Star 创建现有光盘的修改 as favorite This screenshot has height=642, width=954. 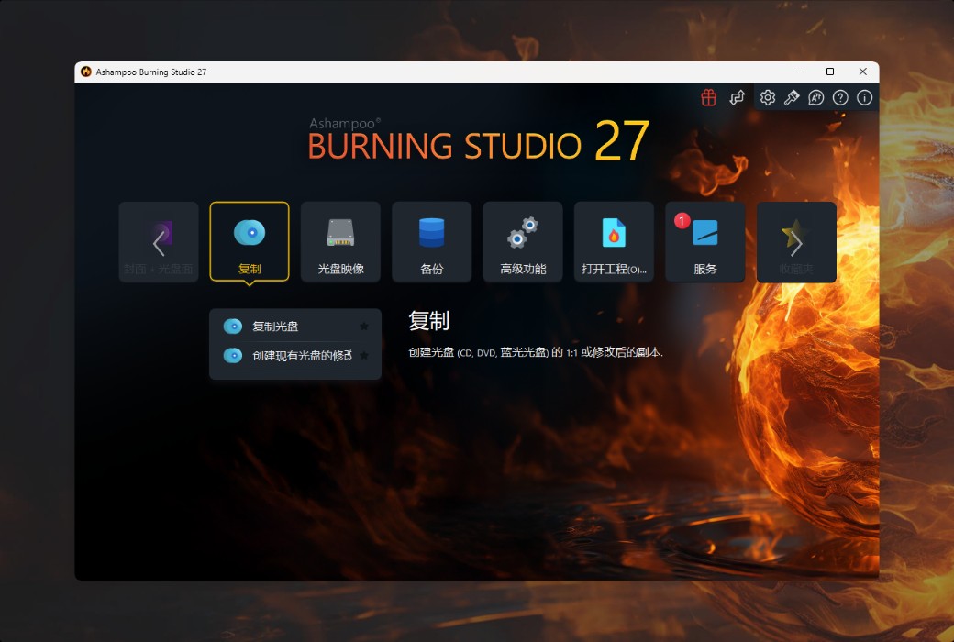tap(364, 355)
